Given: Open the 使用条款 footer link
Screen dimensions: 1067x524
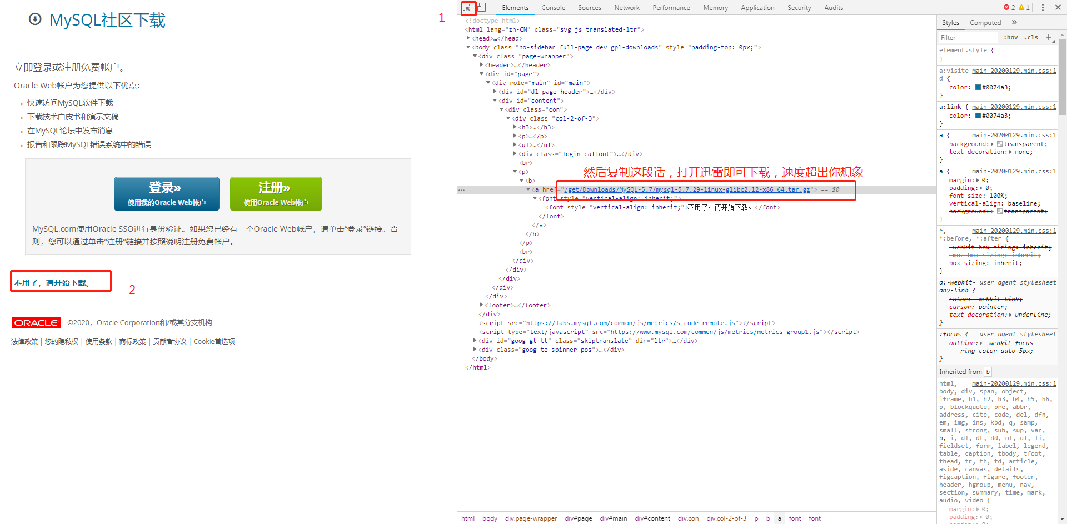Looking at the screenshot, I should click(x=99, y=342).
